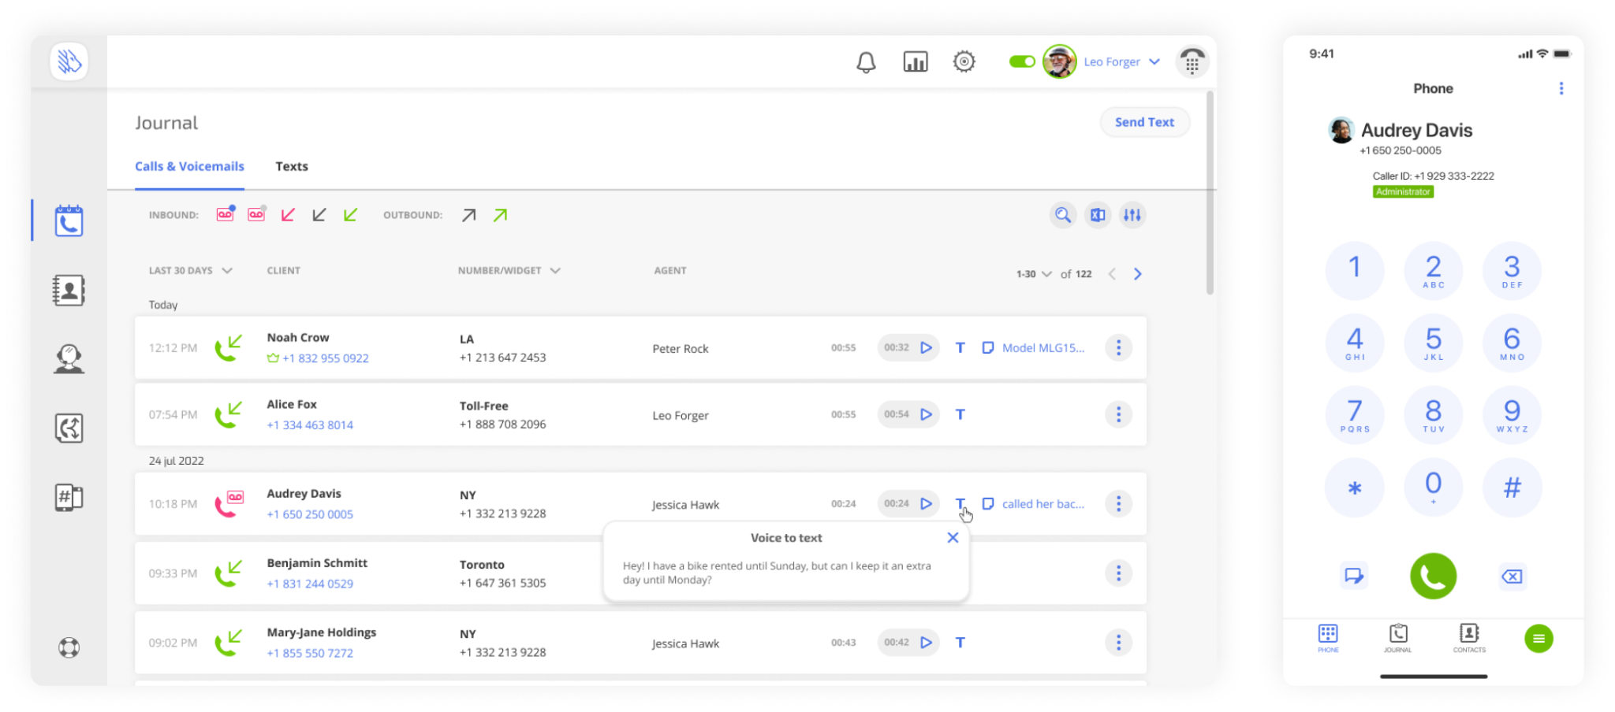Screen dimensions: 1615x712
Task: Switch to the Texts tab
Action: tap(292, 166)
